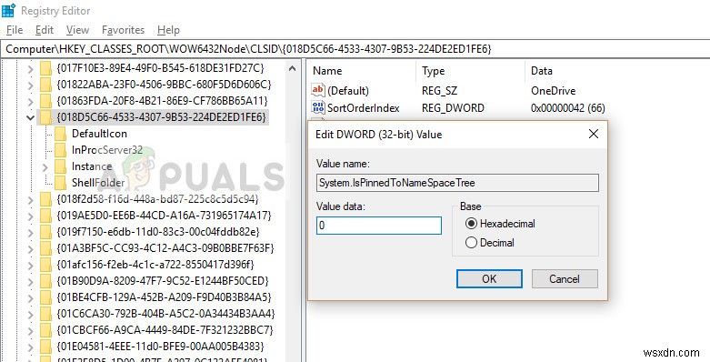Select the {01CBCF66-A9CA-4449-84DE-7F321232BBC7} key label
This screenshot has height=362, width=710.
click(165, 330)
